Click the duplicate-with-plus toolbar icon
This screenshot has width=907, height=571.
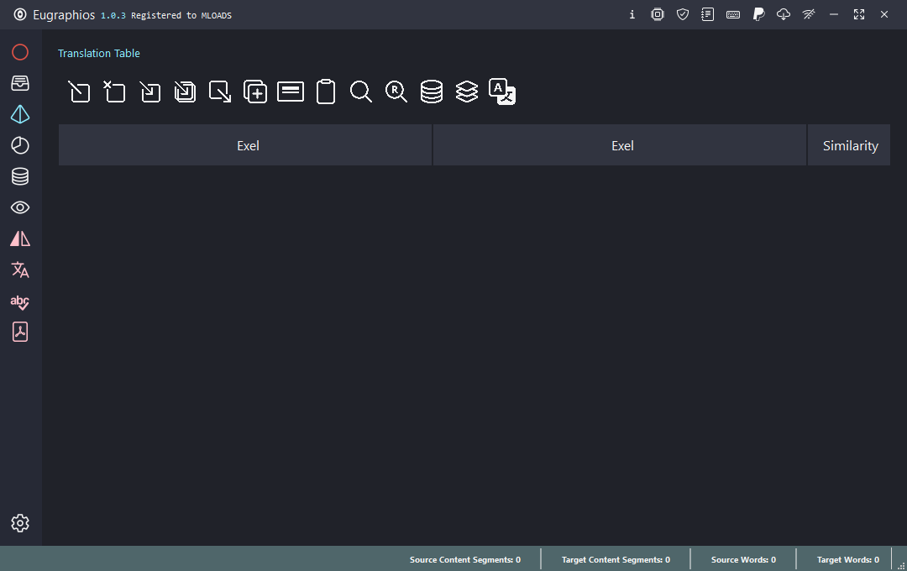point(255,92)
